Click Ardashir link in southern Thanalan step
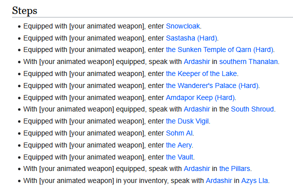The image size is (293, 193). click(197, 61)
